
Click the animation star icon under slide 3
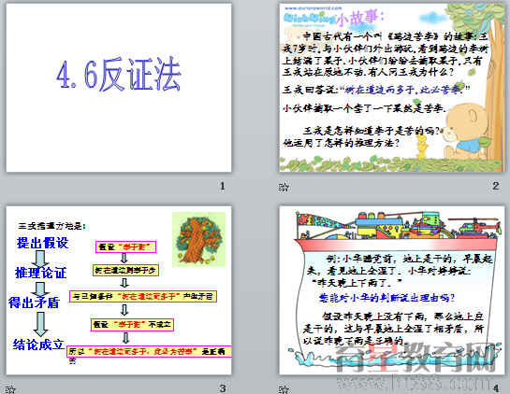[x=10, y=389]
